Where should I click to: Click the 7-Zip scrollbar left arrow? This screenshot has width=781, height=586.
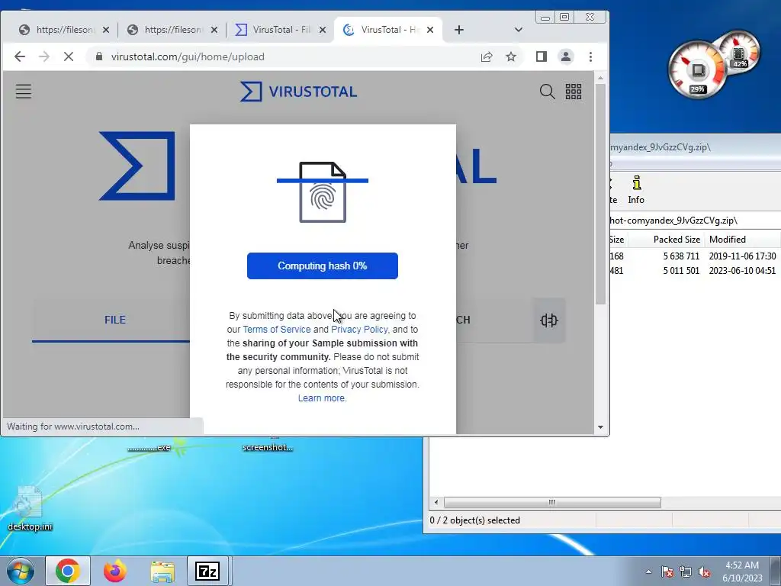[436, 502]
